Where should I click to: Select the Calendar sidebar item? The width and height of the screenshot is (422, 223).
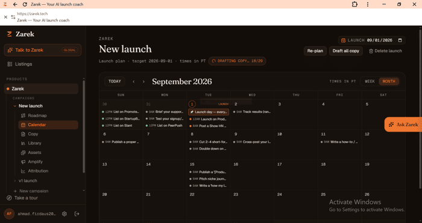(x=48, y=125)
